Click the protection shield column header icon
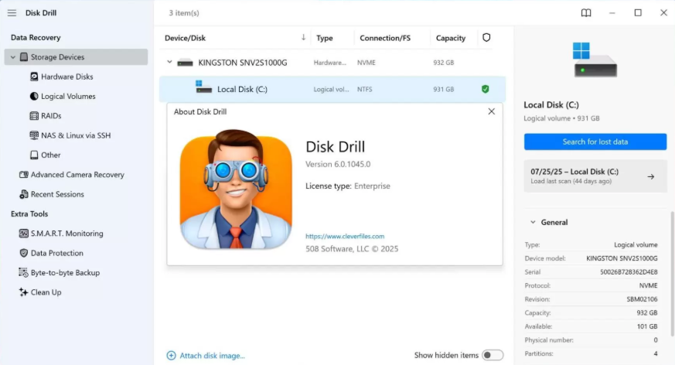675x365 pixels. tap(486, 37)
